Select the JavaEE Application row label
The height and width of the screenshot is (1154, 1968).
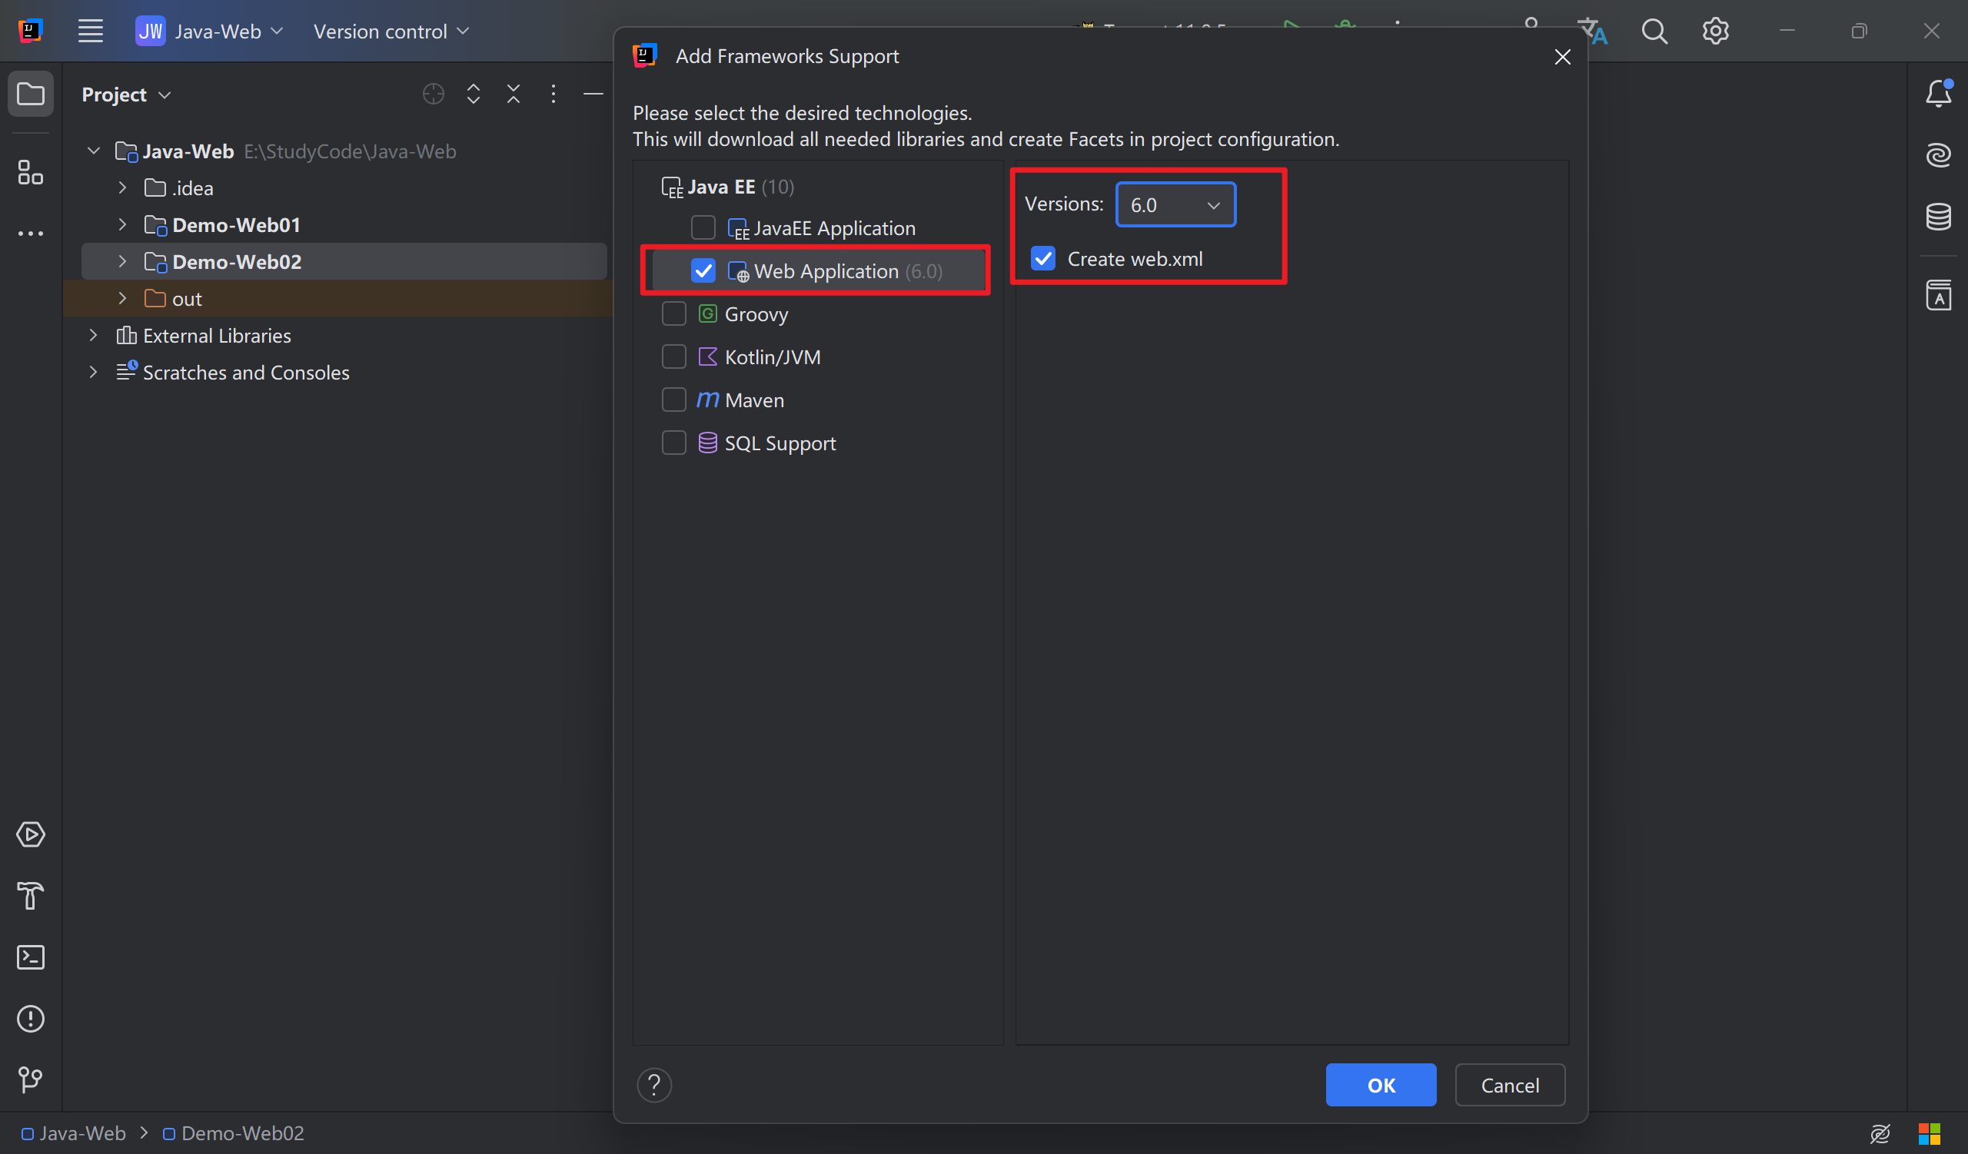[834, 228]
